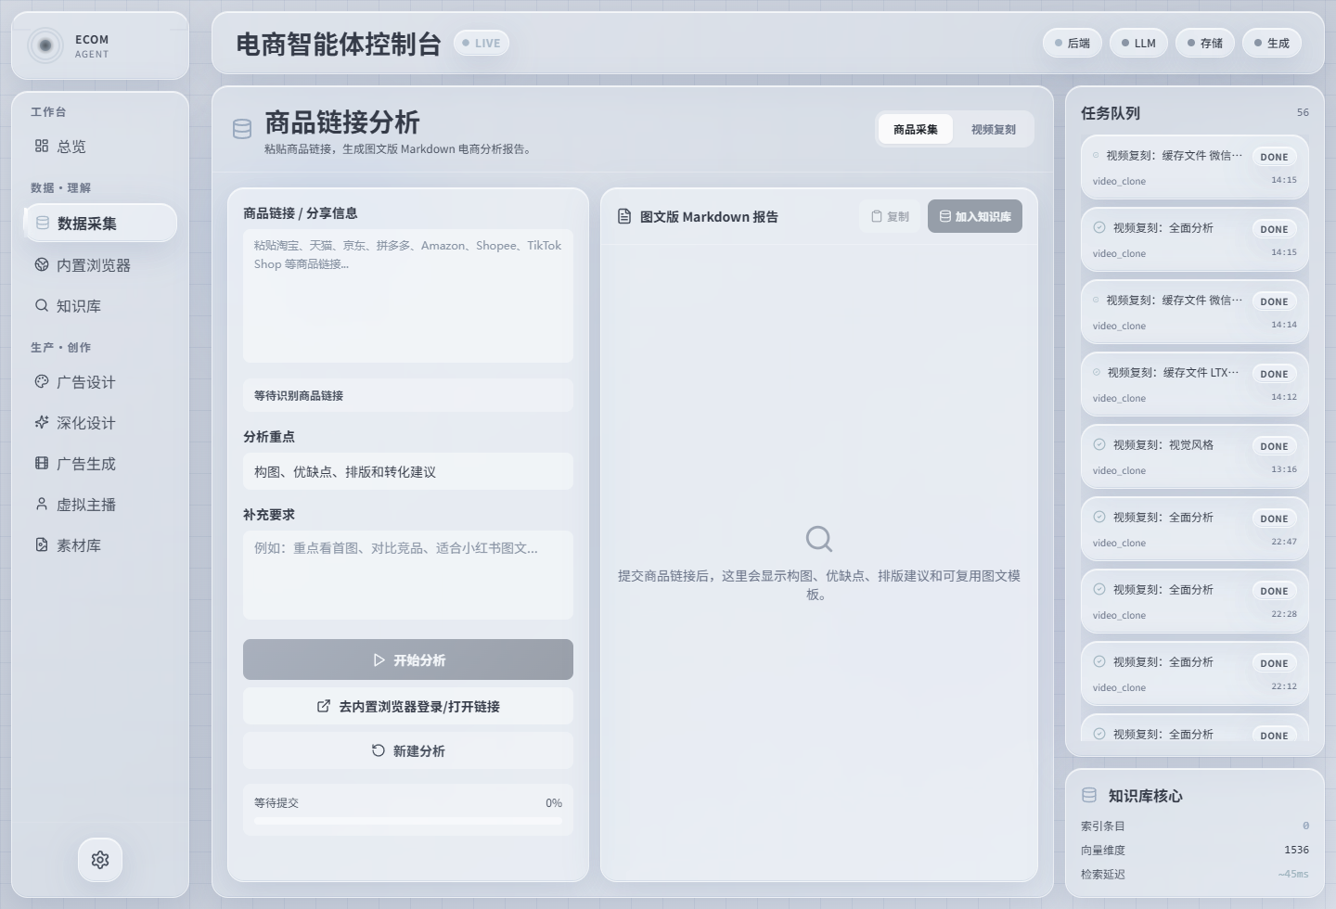Click the 任务队列 count 56
This screenshot has height=909, width=1336.
coord(1303,112)
